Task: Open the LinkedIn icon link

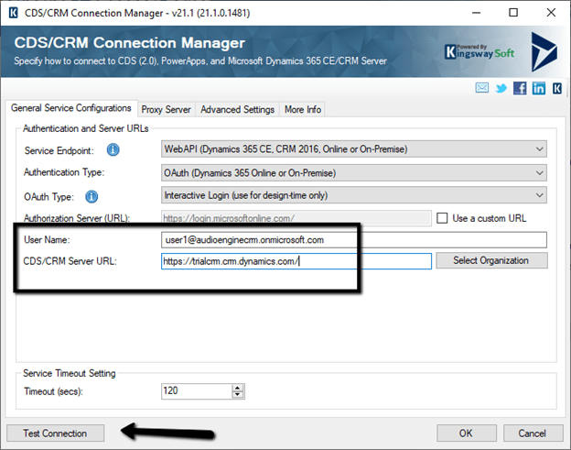Action: coord(539,88)
